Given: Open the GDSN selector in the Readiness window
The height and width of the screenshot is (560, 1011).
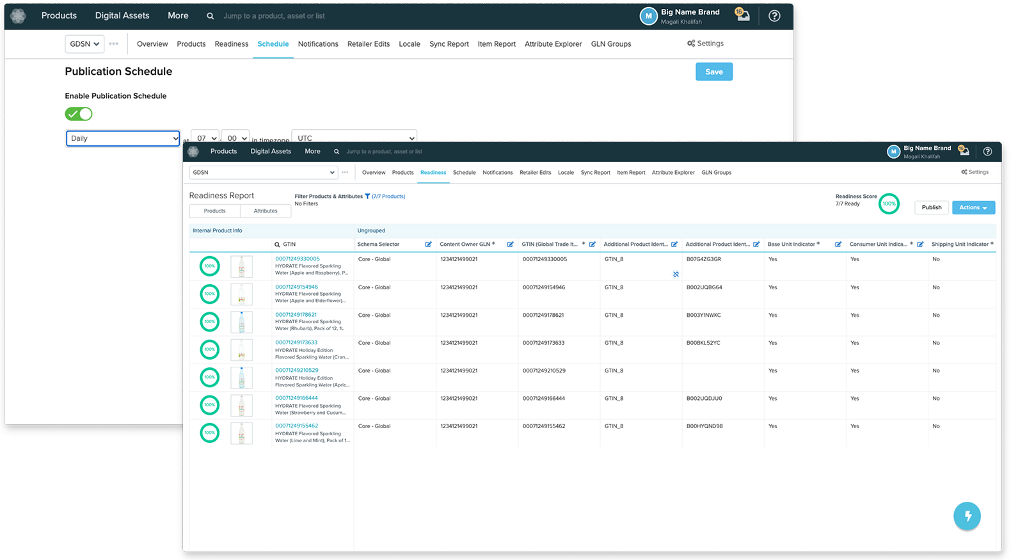Looking at the screenshot, I should 263,173.
